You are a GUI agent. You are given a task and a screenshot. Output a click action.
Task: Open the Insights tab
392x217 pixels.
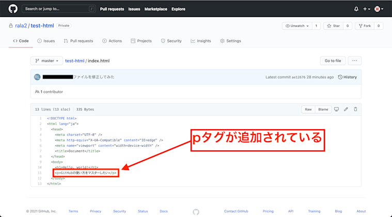201,41
